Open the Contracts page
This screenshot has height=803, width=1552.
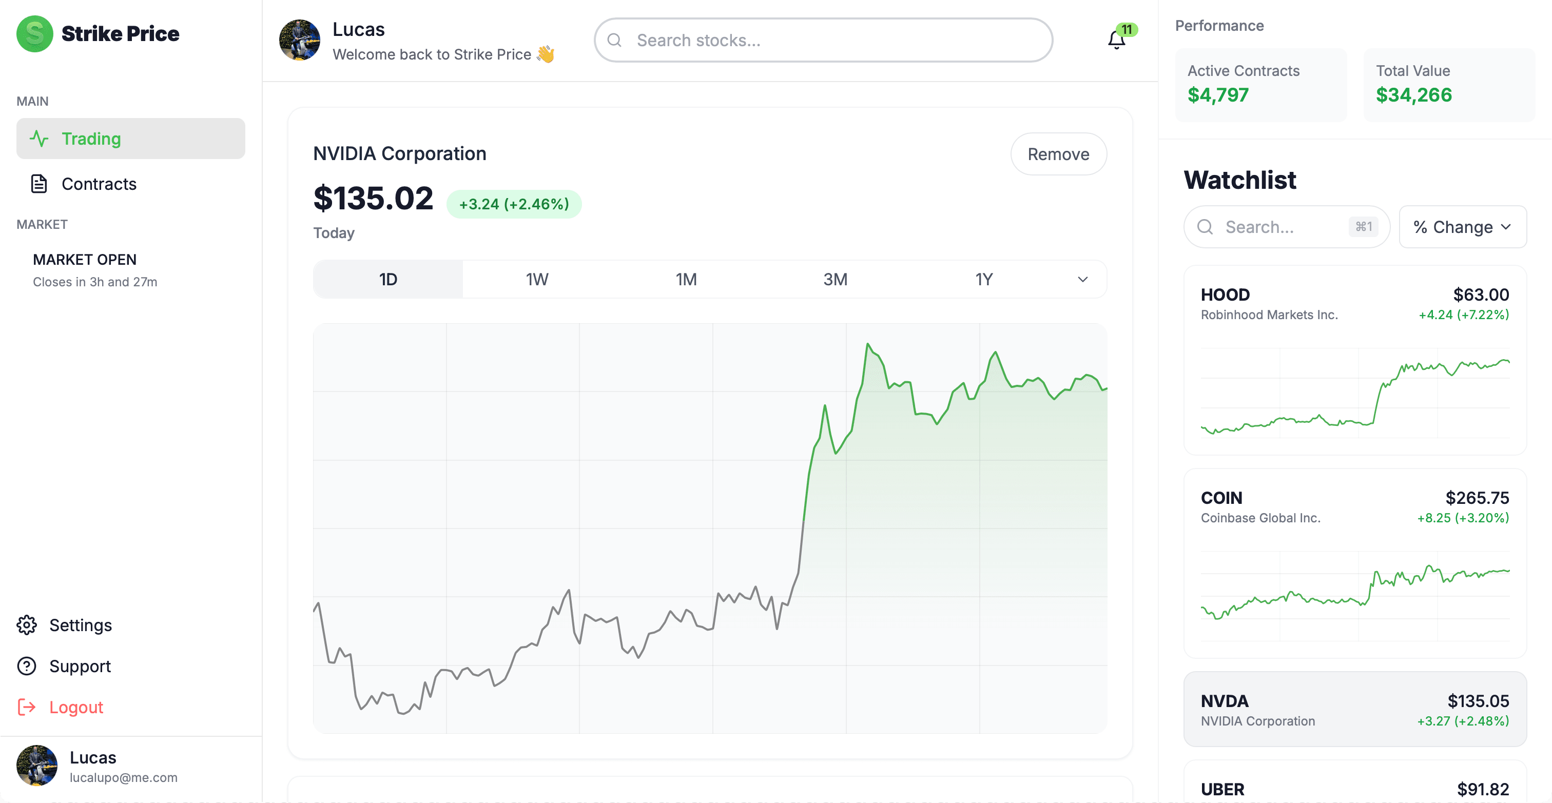coord(131,184)
